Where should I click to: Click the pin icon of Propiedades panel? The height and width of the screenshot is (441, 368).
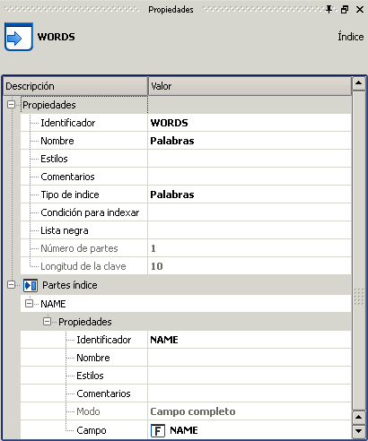329,9
